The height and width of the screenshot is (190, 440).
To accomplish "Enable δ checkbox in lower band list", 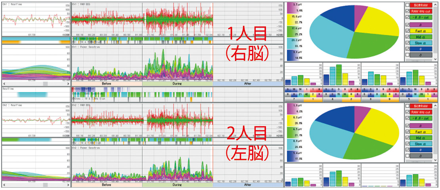I will [x=408, y=156].
